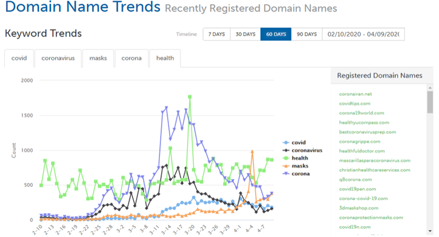Click the date range input field
The image size is (439, 237).
click(364, 34)
